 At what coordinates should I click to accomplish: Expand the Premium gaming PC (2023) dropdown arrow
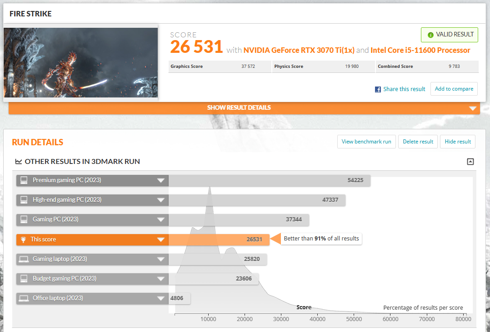pos(160,180)
